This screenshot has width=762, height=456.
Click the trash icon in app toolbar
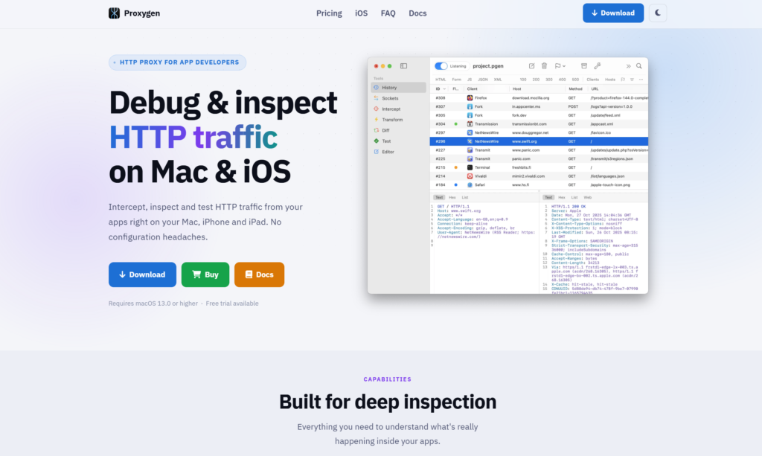point(544,66)
